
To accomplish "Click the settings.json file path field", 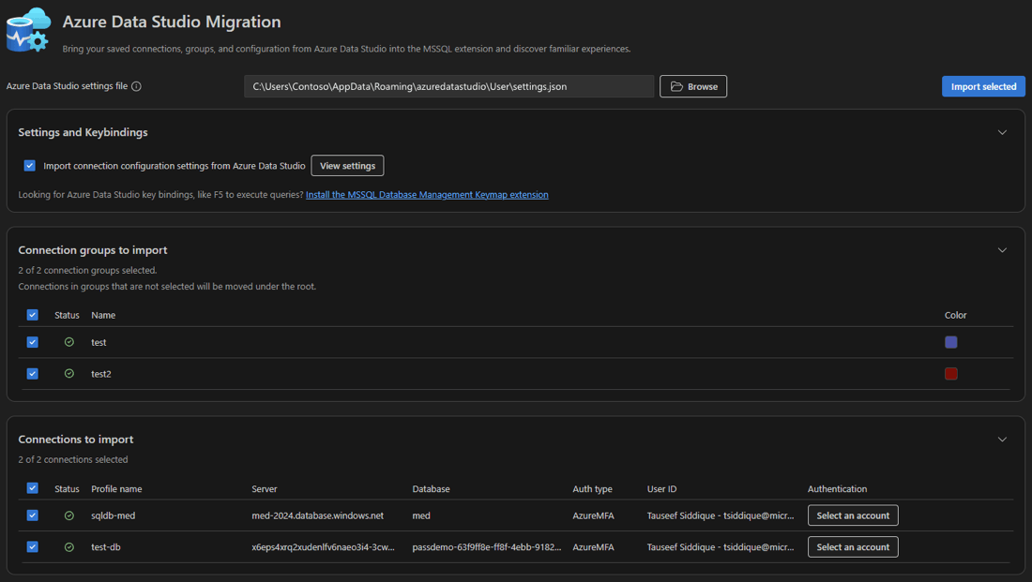I will pos(448,86).
